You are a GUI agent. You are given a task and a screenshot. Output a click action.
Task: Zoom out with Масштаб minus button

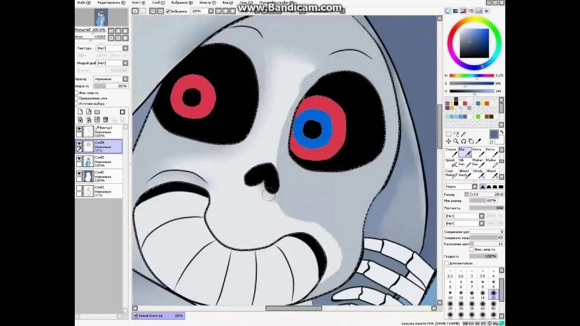point(111,31)
